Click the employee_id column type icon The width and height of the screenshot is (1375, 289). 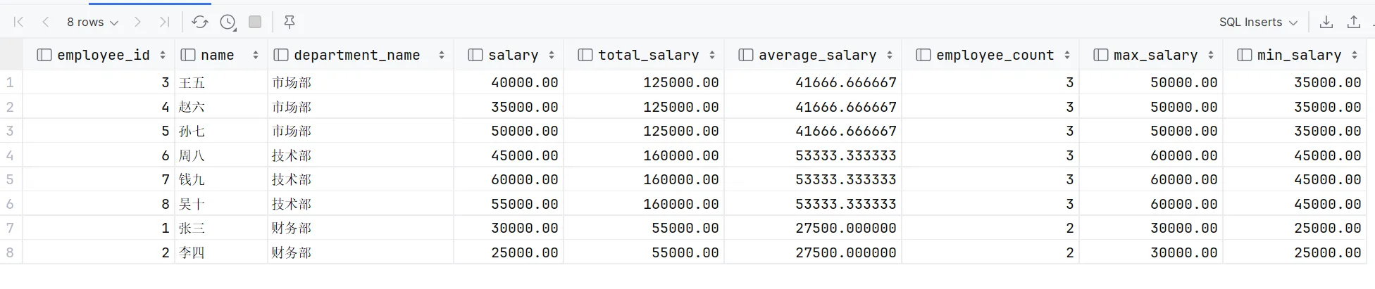pos(44,55)
